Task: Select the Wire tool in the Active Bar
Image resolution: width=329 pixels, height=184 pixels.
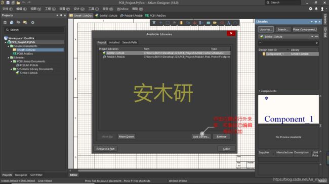Action: tap(188, 23)
